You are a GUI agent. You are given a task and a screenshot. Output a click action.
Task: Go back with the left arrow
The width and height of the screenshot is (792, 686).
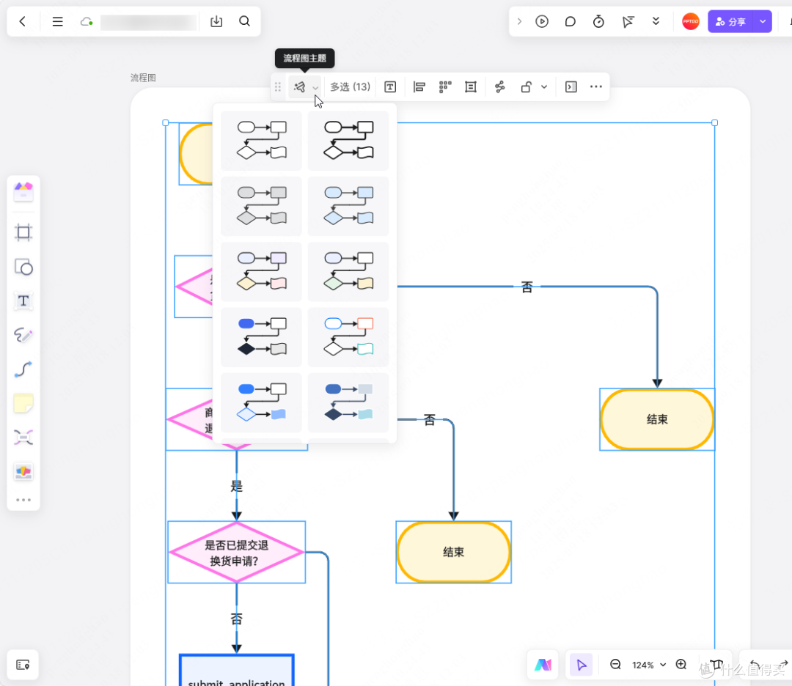pos(22,21)
